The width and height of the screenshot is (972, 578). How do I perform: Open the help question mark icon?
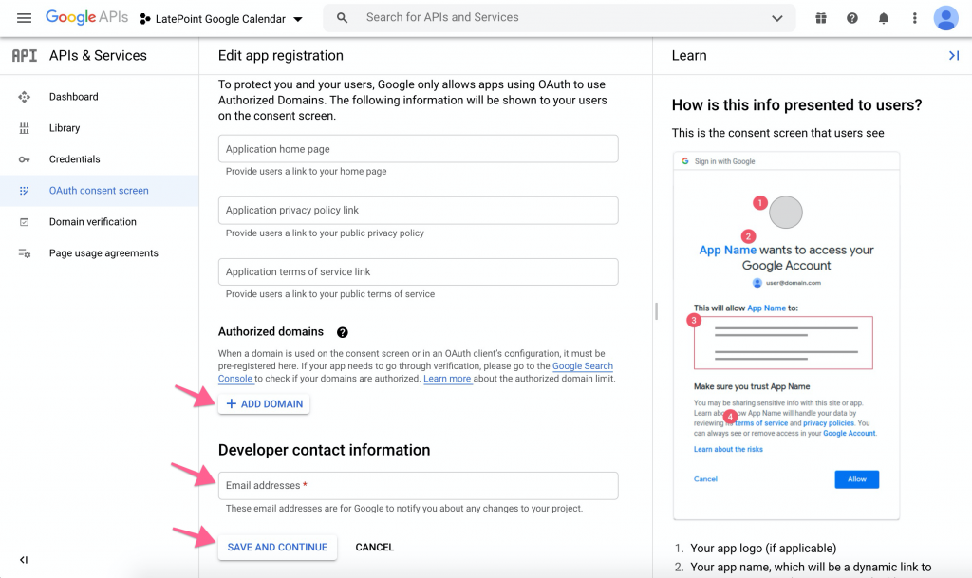pos(852,18)
